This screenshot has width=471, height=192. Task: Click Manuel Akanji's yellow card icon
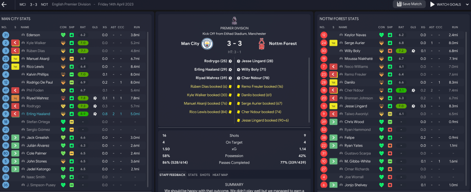15,59
